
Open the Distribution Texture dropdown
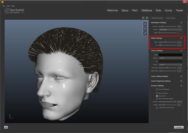click(x=170, y=29)
